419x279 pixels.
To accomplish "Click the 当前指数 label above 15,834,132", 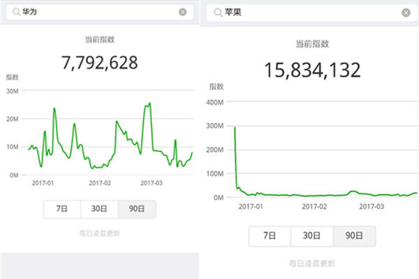I will click(x=312, y=44).
